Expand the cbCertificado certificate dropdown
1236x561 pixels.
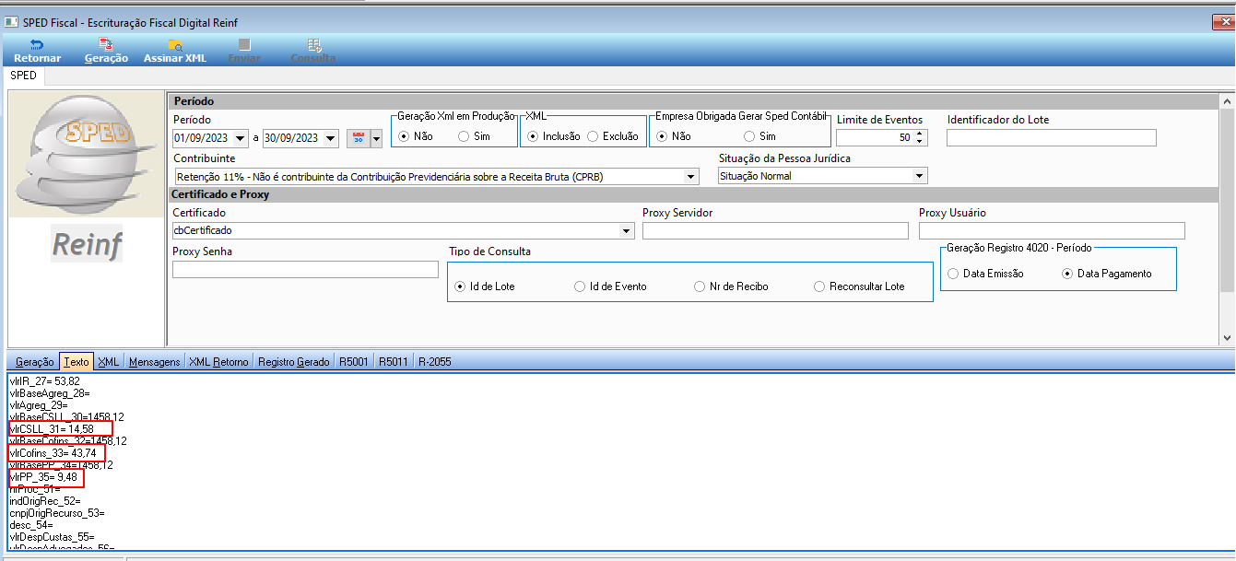pyautogui.click(x=627, y=230)
